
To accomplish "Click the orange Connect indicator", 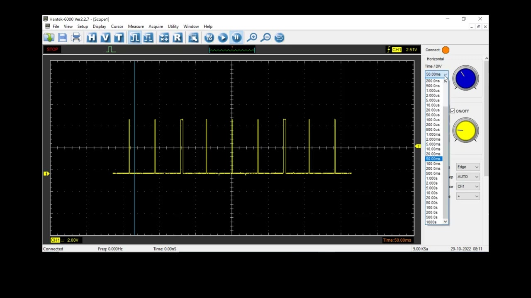I will [x=446, y=50].
